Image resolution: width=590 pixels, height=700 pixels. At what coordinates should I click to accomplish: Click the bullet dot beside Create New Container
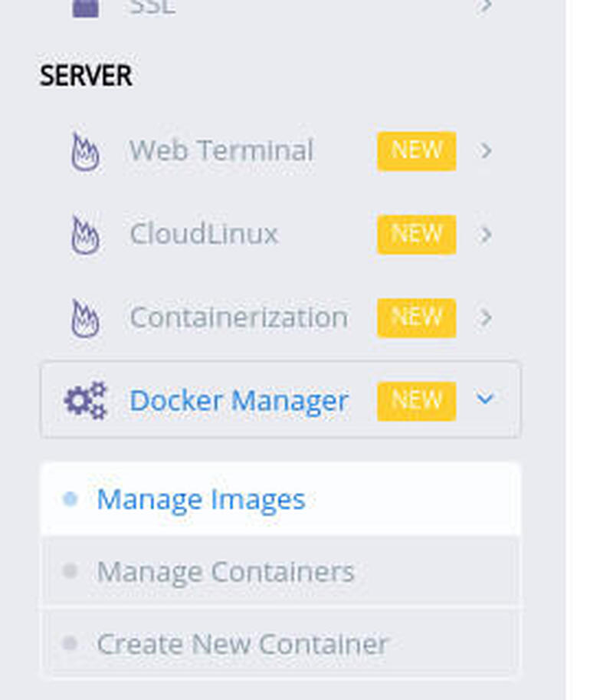(x=70, y=643)
